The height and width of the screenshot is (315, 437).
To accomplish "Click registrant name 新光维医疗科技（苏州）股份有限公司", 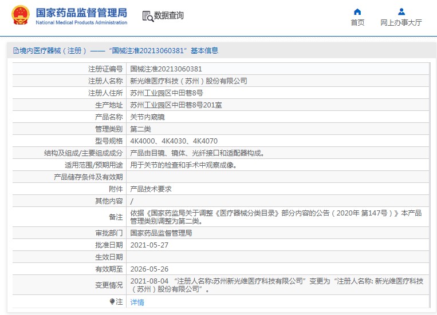I will (188, 81).
